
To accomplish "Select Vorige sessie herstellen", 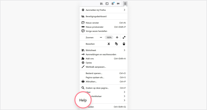I will point(104,31).
